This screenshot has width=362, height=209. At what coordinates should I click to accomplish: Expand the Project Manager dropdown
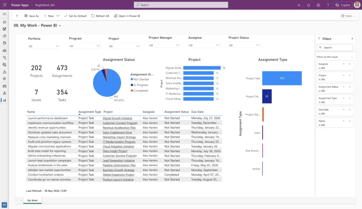point(164,45)
